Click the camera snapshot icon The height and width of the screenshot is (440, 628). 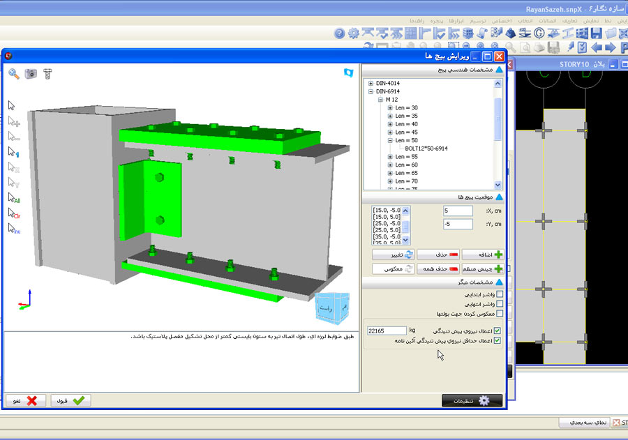point(31,73)
